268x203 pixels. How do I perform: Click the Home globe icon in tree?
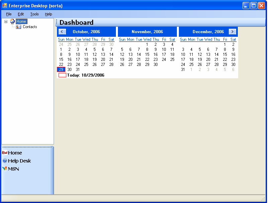pyautogui.click(x=12, y=21)
